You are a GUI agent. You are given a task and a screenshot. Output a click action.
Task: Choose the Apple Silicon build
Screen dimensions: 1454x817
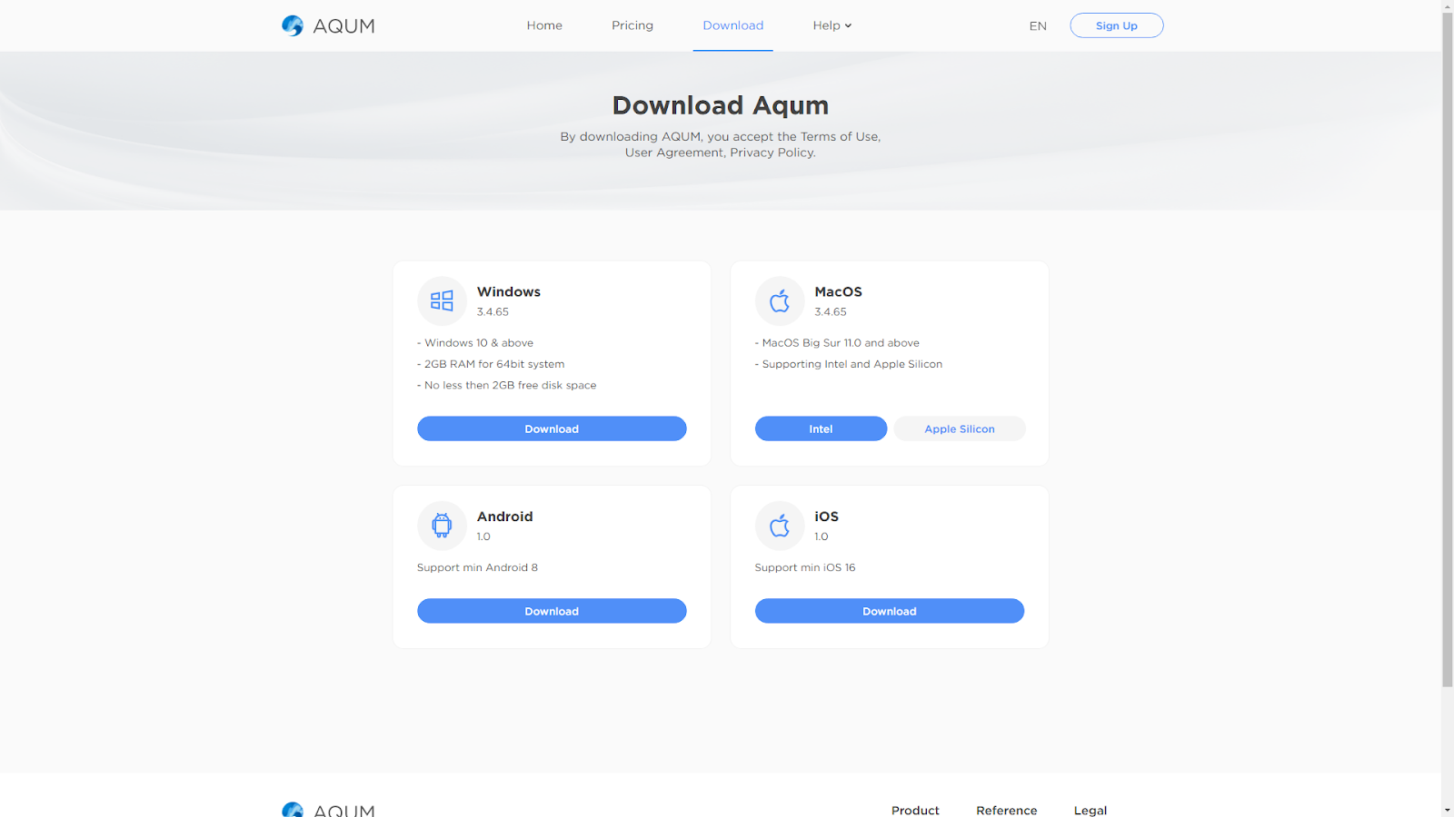pos(960,428)
